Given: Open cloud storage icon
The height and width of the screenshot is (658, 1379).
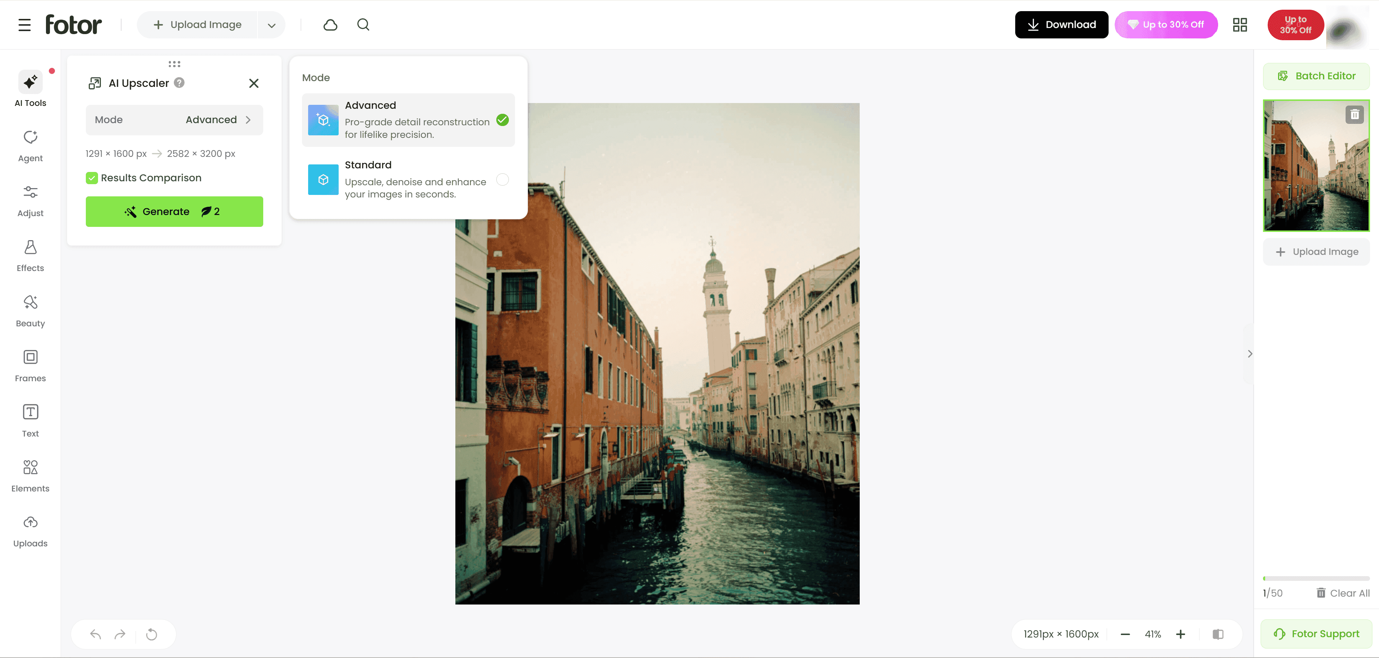Looking at the screenshot, I should point(330,25).
